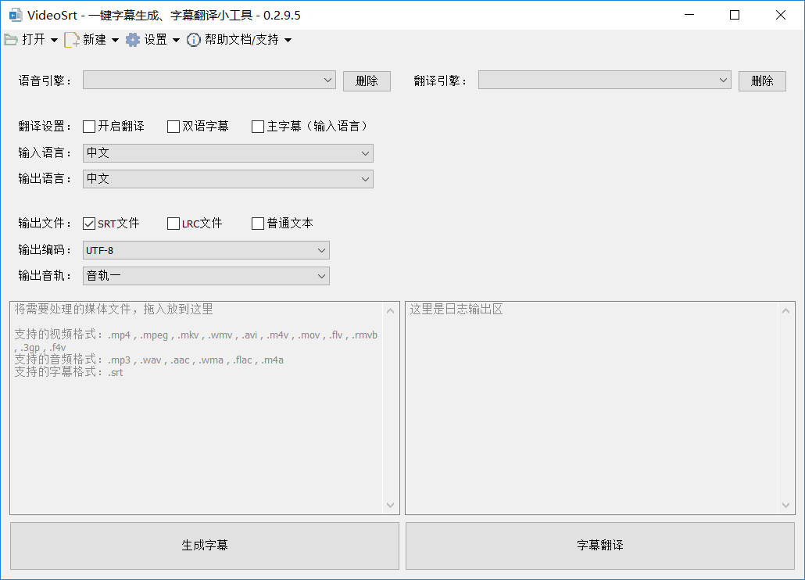
Task: Expand the 输出编码 UTF-8 dropdown
Action: coord(206,250)
